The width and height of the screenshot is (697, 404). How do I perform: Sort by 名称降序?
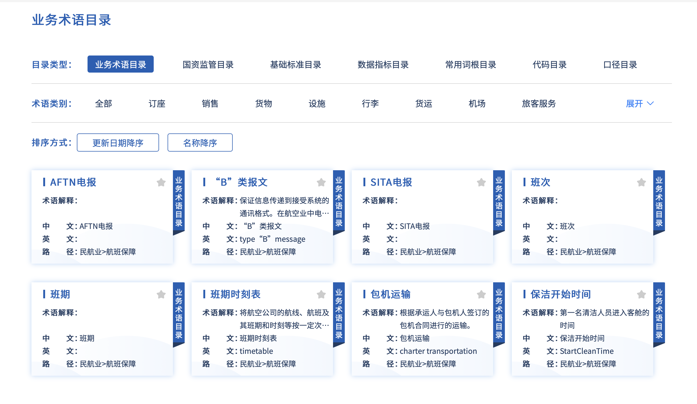click(x=200, y=143)
